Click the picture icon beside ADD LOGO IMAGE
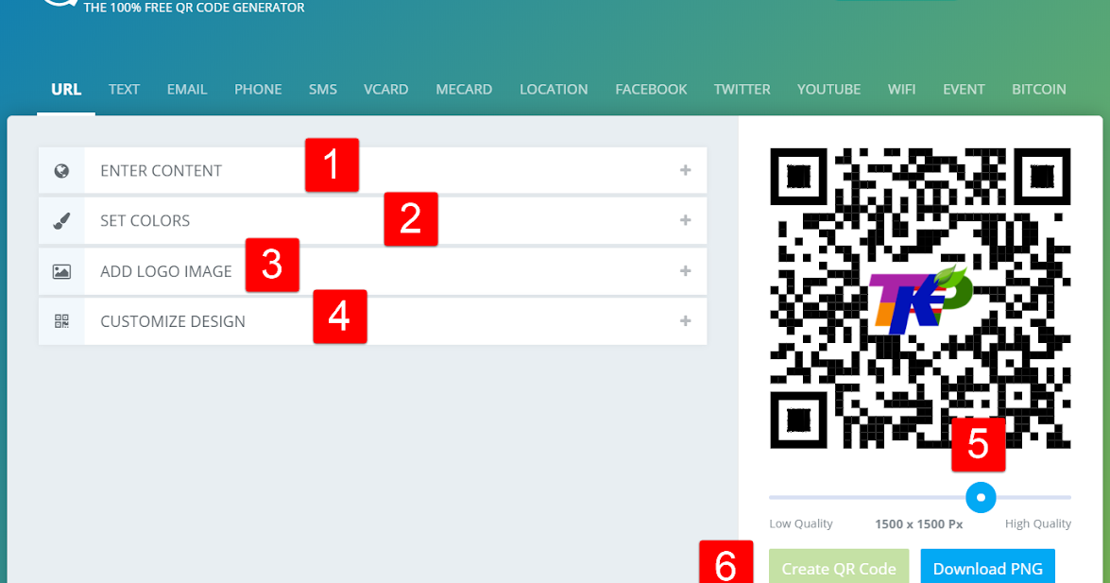Viewport: 1110px width, 583px height. [61, 271]
